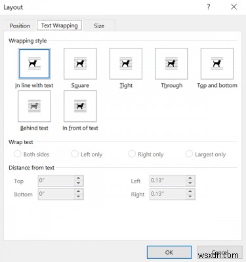The image size is (246, 262).
Task: Click the Top distance input field
Action: coord(56,181)
